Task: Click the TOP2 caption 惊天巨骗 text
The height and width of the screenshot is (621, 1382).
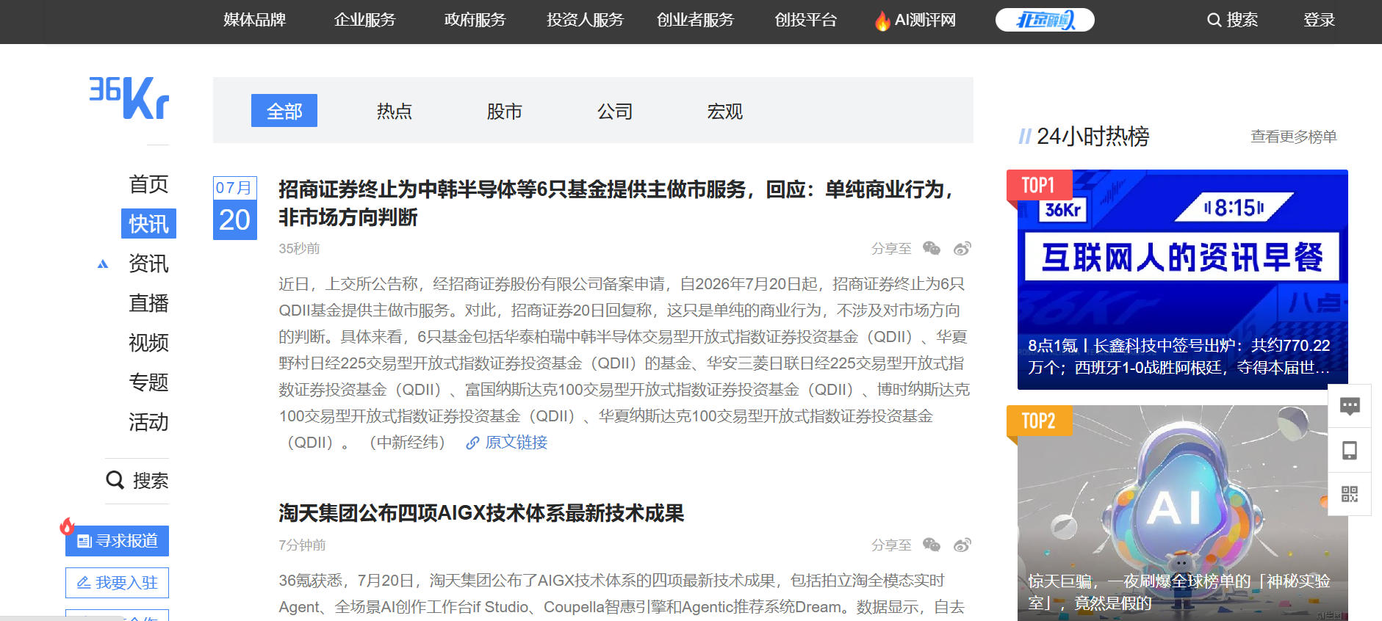Action: [x=1178, y=592]
